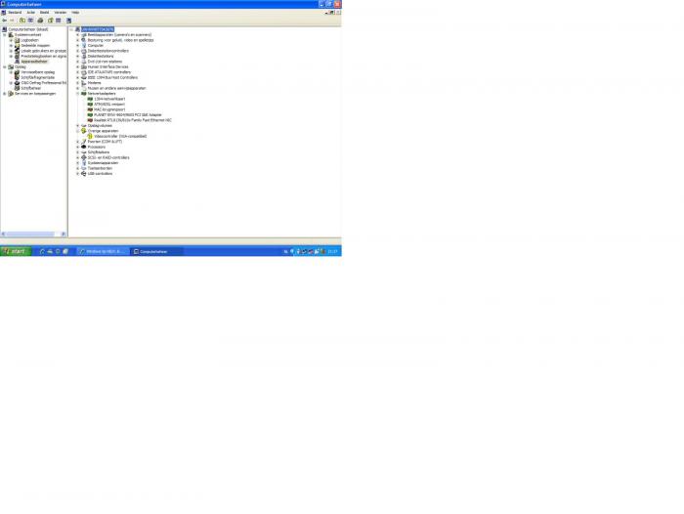This screenshot has width=684, height=514.
Task: Collapse the Opslag node
Action: point(5,66)
